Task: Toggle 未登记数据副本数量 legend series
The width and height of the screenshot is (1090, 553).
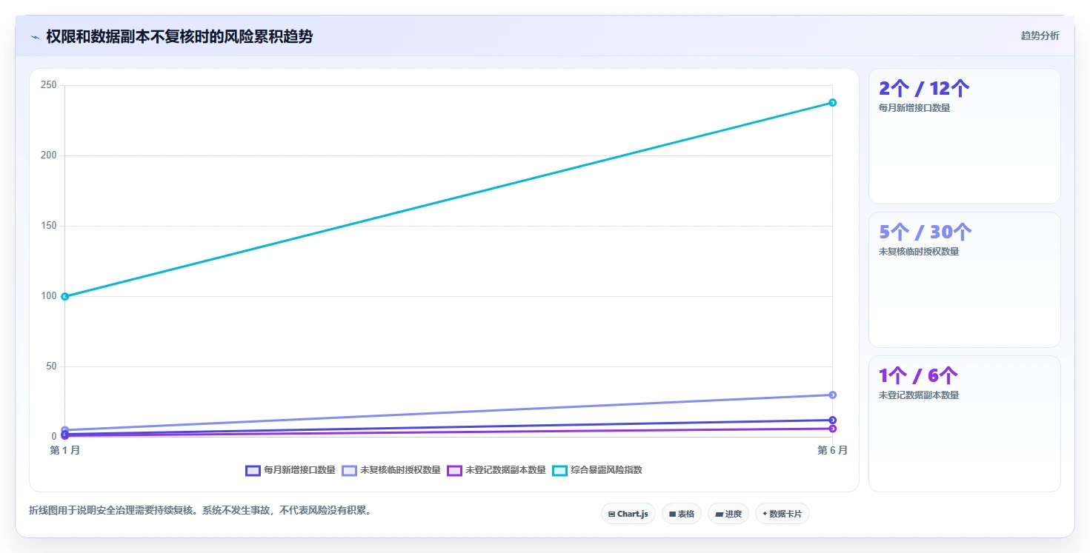Action: tap(496, 470)
